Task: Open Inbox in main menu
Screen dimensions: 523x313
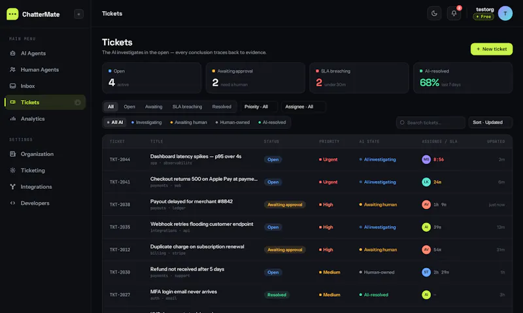Action: pos(45,86)
